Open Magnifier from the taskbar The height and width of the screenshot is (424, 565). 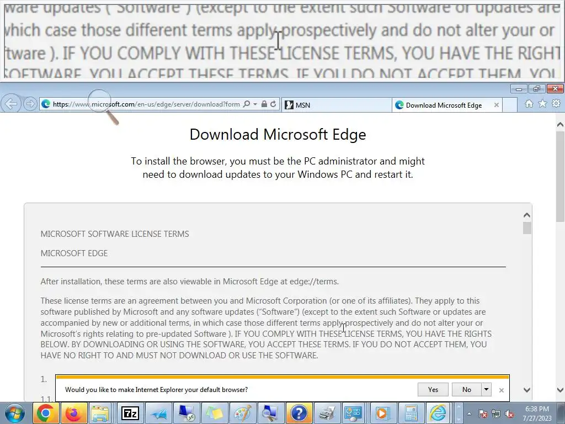click(270, 413)
